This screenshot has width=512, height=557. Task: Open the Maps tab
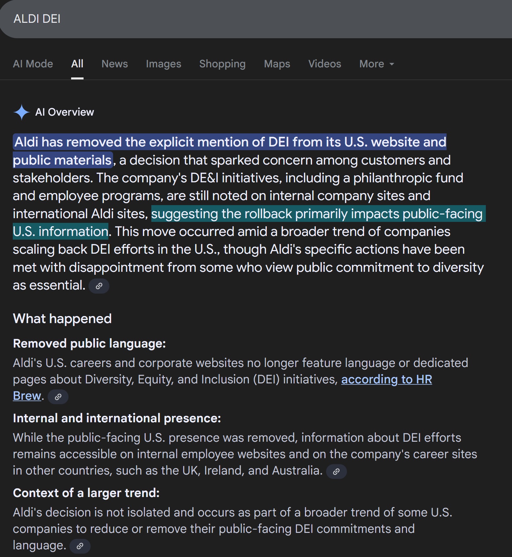(x=277, y=64)
